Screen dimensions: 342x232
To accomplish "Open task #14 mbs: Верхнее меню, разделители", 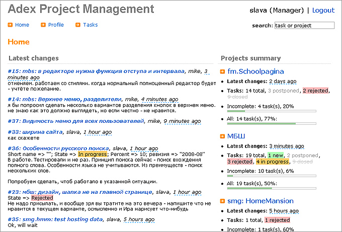I will (64, 99).
